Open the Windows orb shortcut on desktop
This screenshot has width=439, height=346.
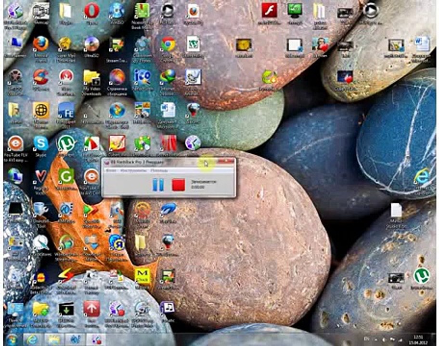117,111
